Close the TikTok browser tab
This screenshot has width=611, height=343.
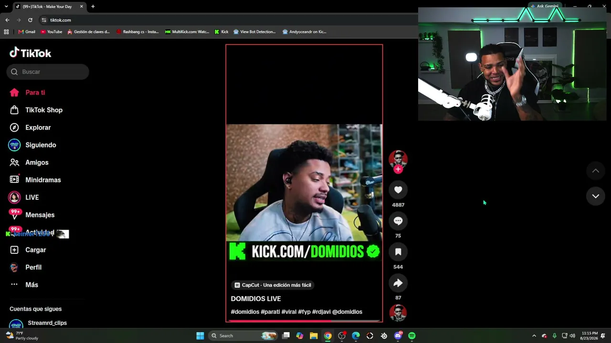[x=81, y=7]
